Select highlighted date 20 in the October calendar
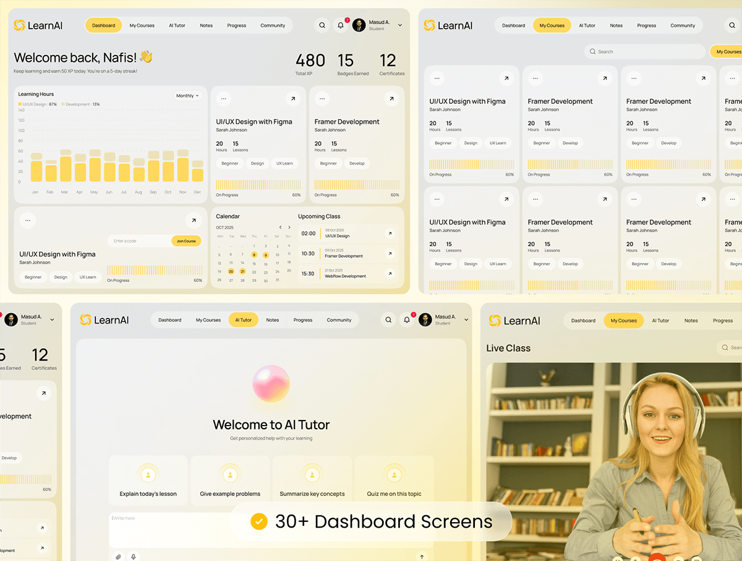 point(231,272)
